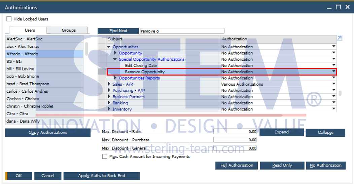Click the Max. Discount - Sales field
Image resolution: width=354 pixels, height=185 pixels.
point(235,132)
